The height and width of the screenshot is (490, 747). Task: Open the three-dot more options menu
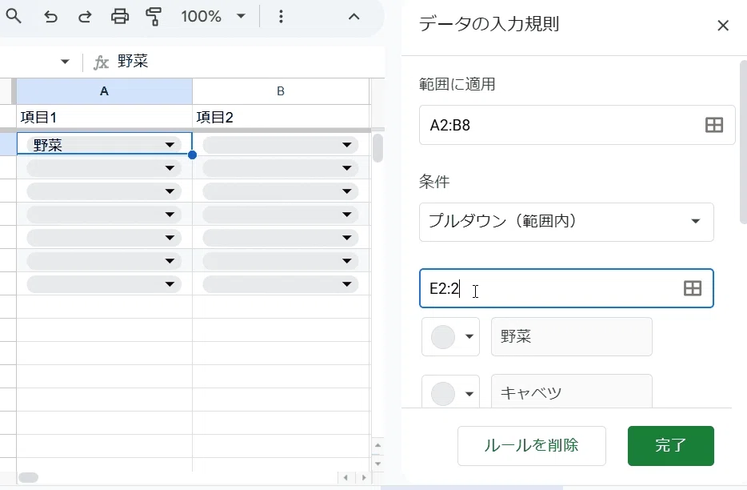point(281,17)
